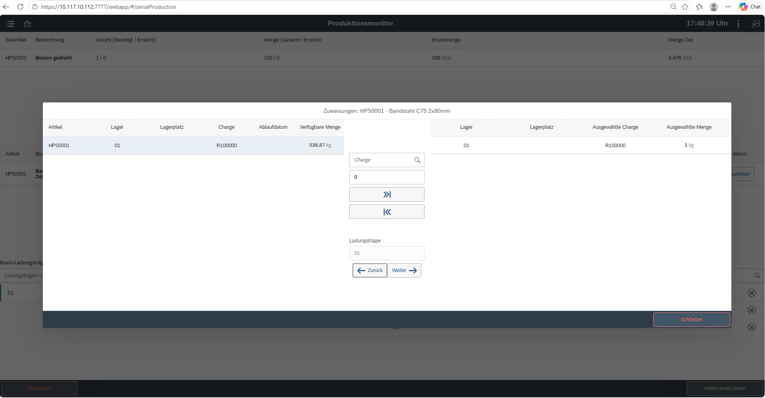Go back with the Zurück button

370,270
